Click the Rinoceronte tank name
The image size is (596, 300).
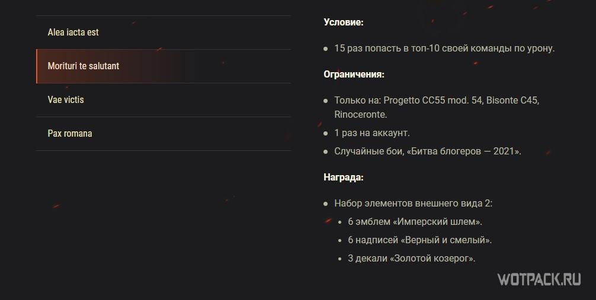point(360,115)
